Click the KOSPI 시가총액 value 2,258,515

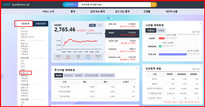[171, 93]
